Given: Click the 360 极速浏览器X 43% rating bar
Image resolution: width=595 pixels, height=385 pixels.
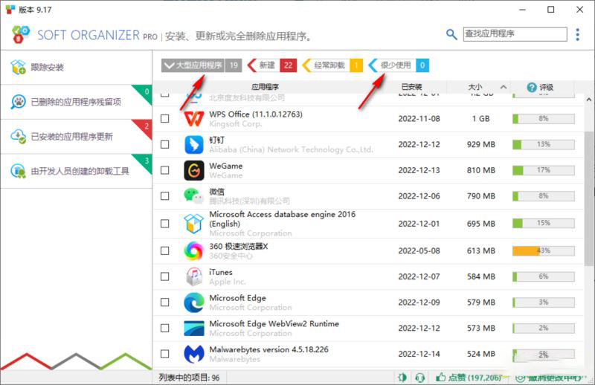Looking at the screenshot, I should coord(544,250).
